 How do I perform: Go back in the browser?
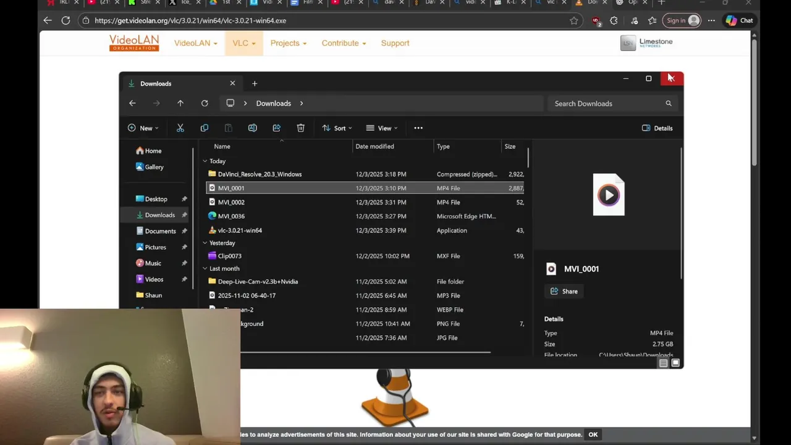48,20
